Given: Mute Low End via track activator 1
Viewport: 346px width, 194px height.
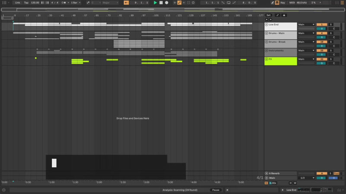Looking at the screenshot, I should coord(321,25).
